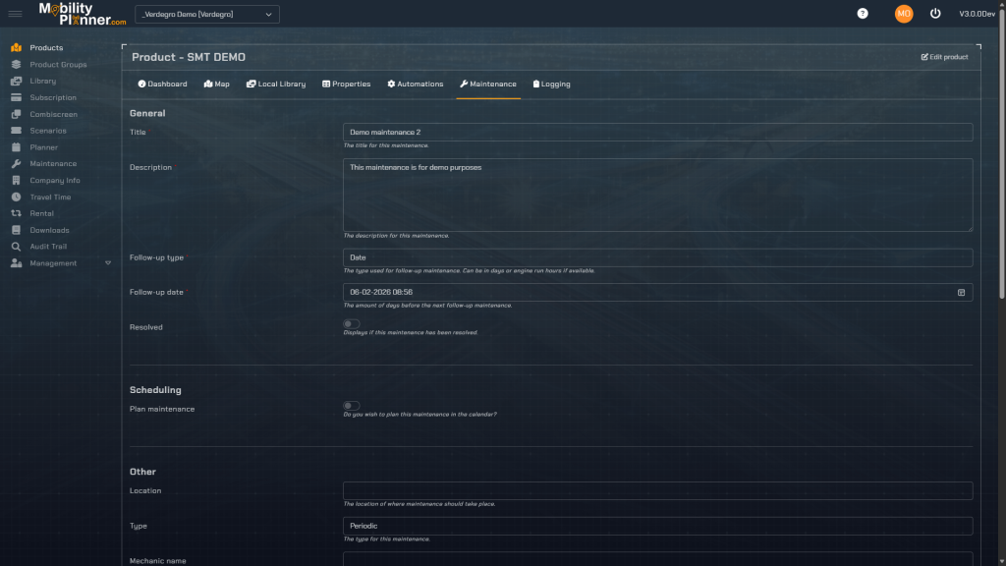1006x566 pixels.
Task: Click the Mobility Planner logo
Action: [x=83, y=14]
